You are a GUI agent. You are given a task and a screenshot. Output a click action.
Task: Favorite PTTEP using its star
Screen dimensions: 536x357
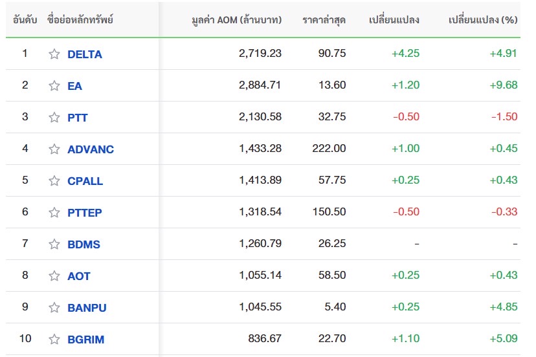click(54, 213)
